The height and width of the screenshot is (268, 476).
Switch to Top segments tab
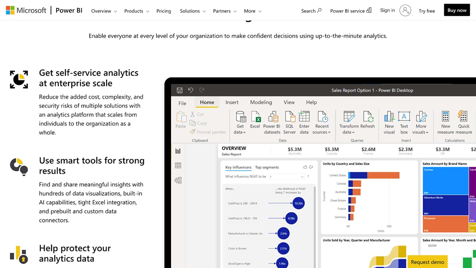[267, 167]
